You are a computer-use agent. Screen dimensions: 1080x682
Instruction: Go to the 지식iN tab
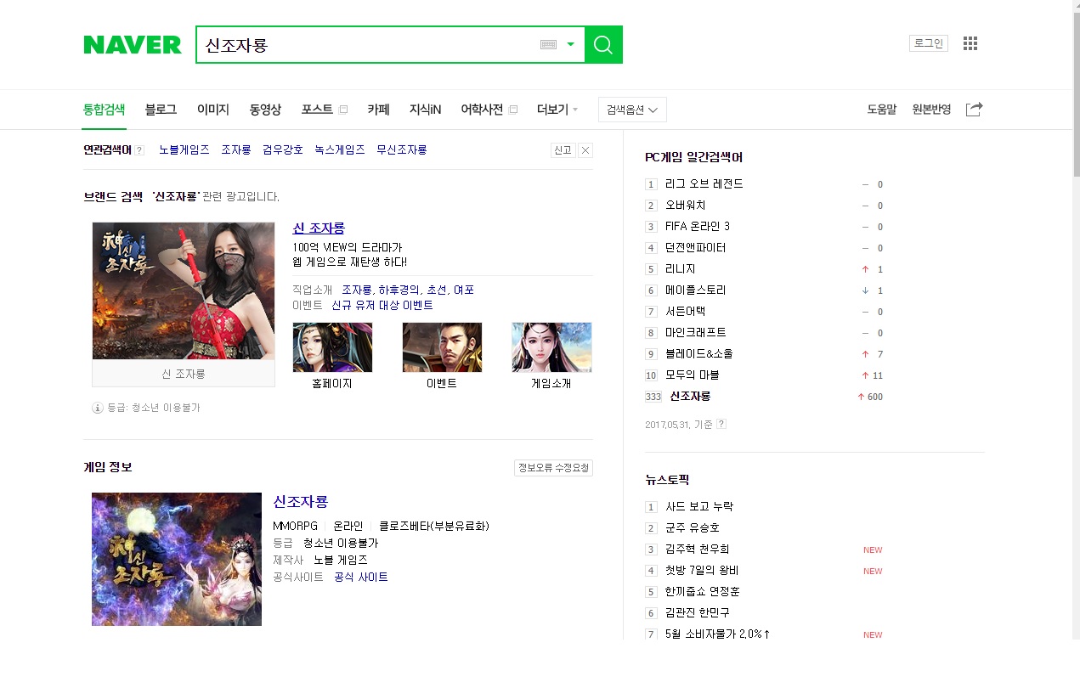coord(425,110)
